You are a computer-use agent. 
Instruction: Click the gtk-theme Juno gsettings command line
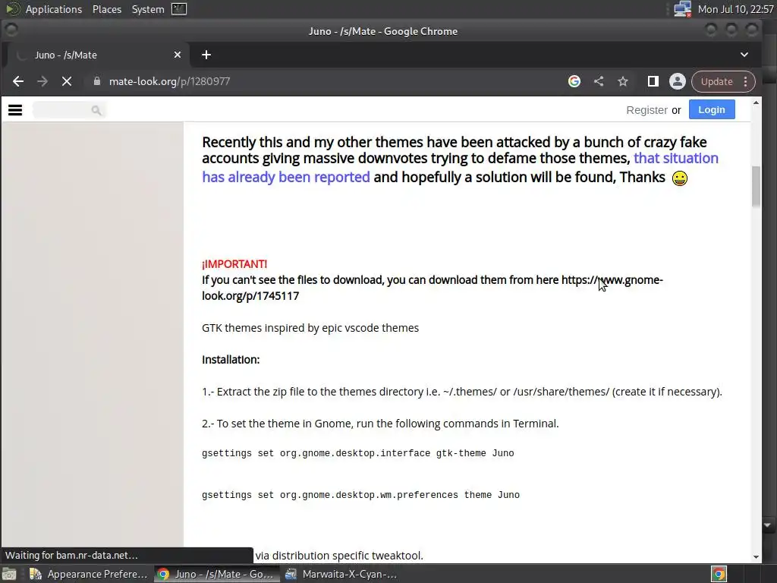358,453
